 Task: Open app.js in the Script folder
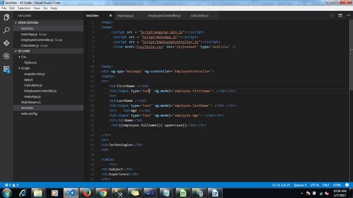pyautogui.click(x=29, y=80)
